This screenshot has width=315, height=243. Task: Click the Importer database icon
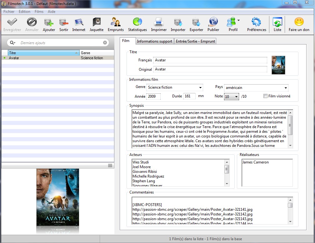(178, 22)
